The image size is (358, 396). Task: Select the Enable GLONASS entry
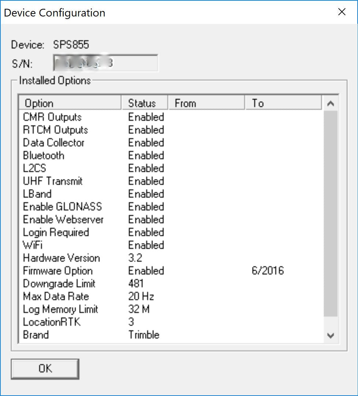click(x=62, y=207)
